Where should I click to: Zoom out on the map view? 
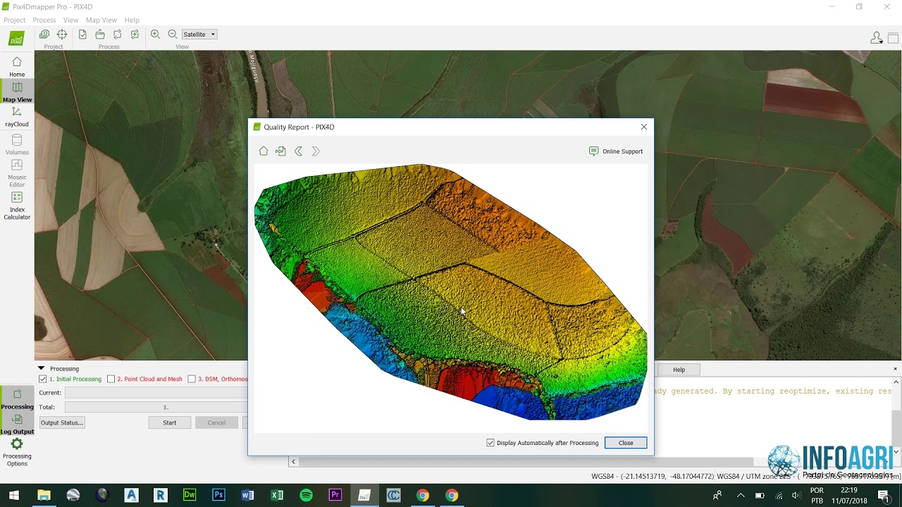tap(172, 35)
